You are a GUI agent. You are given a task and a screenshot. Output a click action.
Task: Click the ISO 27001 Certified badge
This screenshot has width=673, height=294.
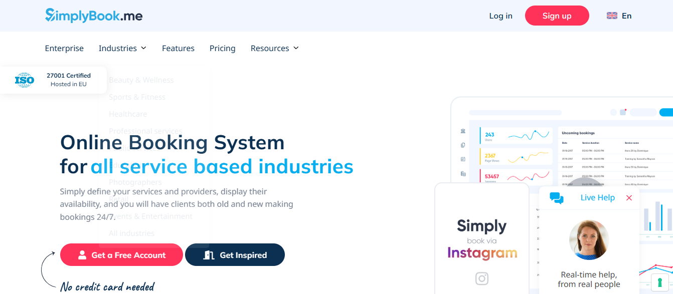coord(53,79)
